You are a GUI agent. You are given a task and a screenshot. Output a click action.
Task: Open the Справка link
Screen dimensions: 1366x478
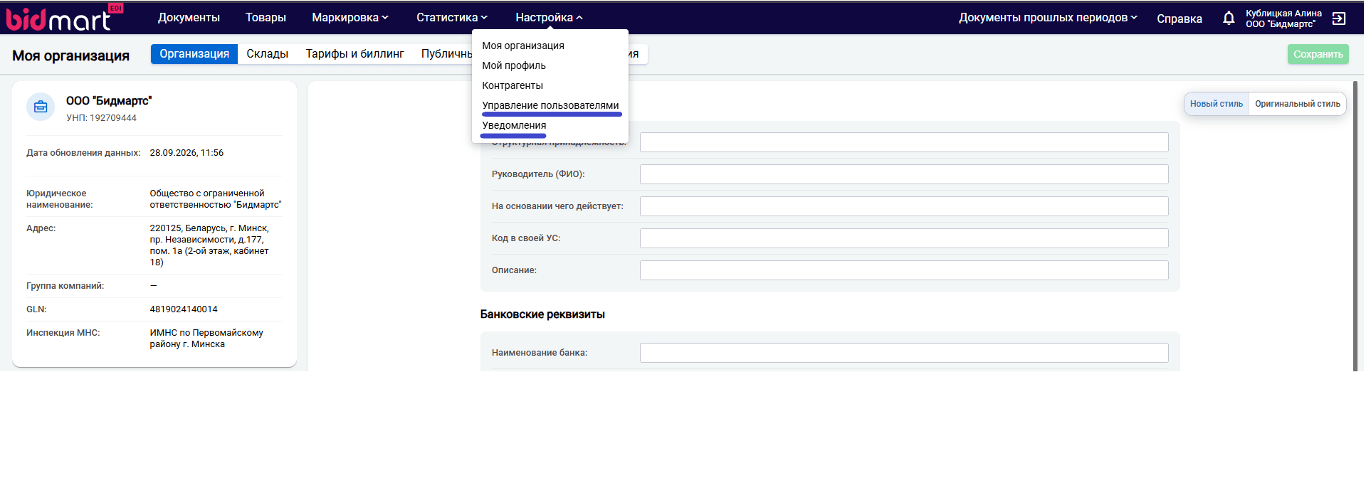[1179, 18]
